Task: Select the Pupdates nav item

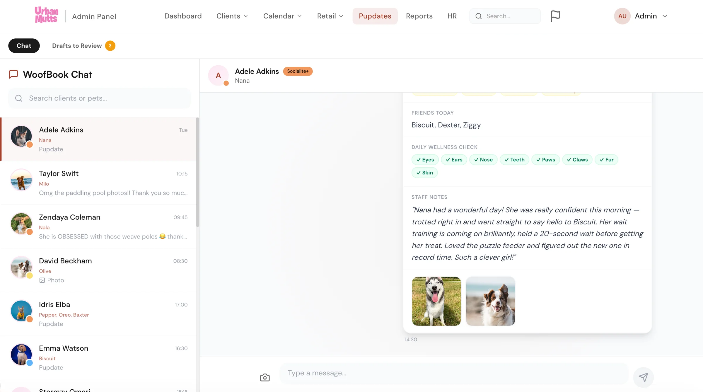Action: coord(375,16)
